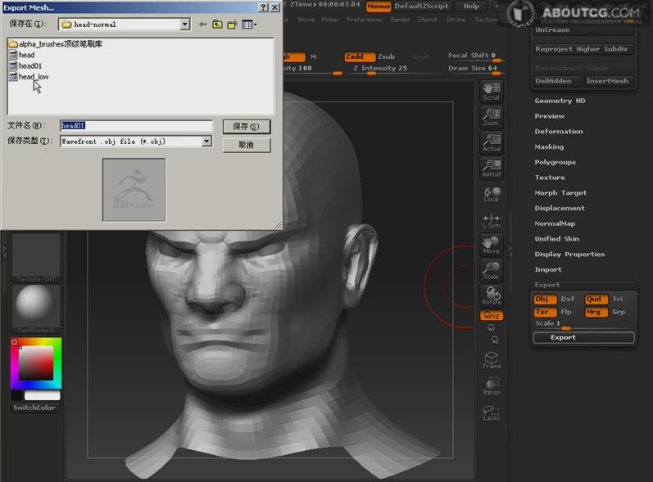The image size is (653, 482).
Task: Select the Scale view tool
Action: pos(492,271)
